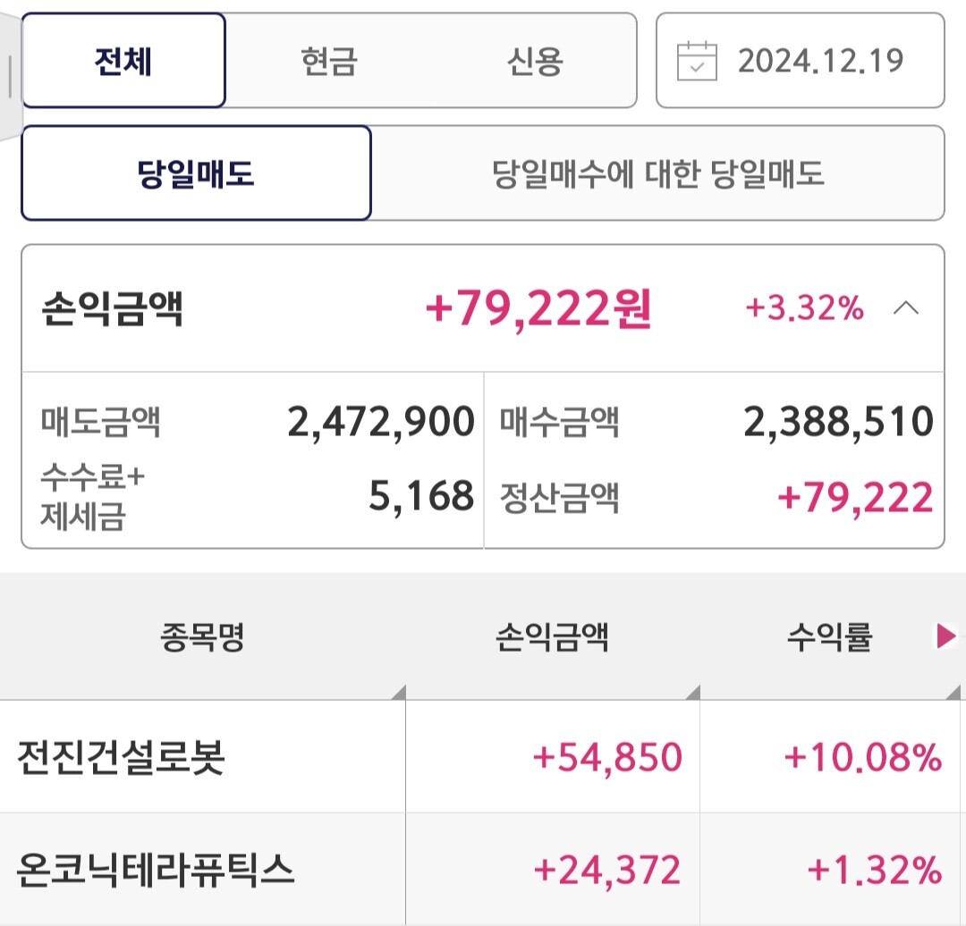Select 당일매수에 대한 당일매도 option
The image size is (966, 926).
[x=657, y=173]
